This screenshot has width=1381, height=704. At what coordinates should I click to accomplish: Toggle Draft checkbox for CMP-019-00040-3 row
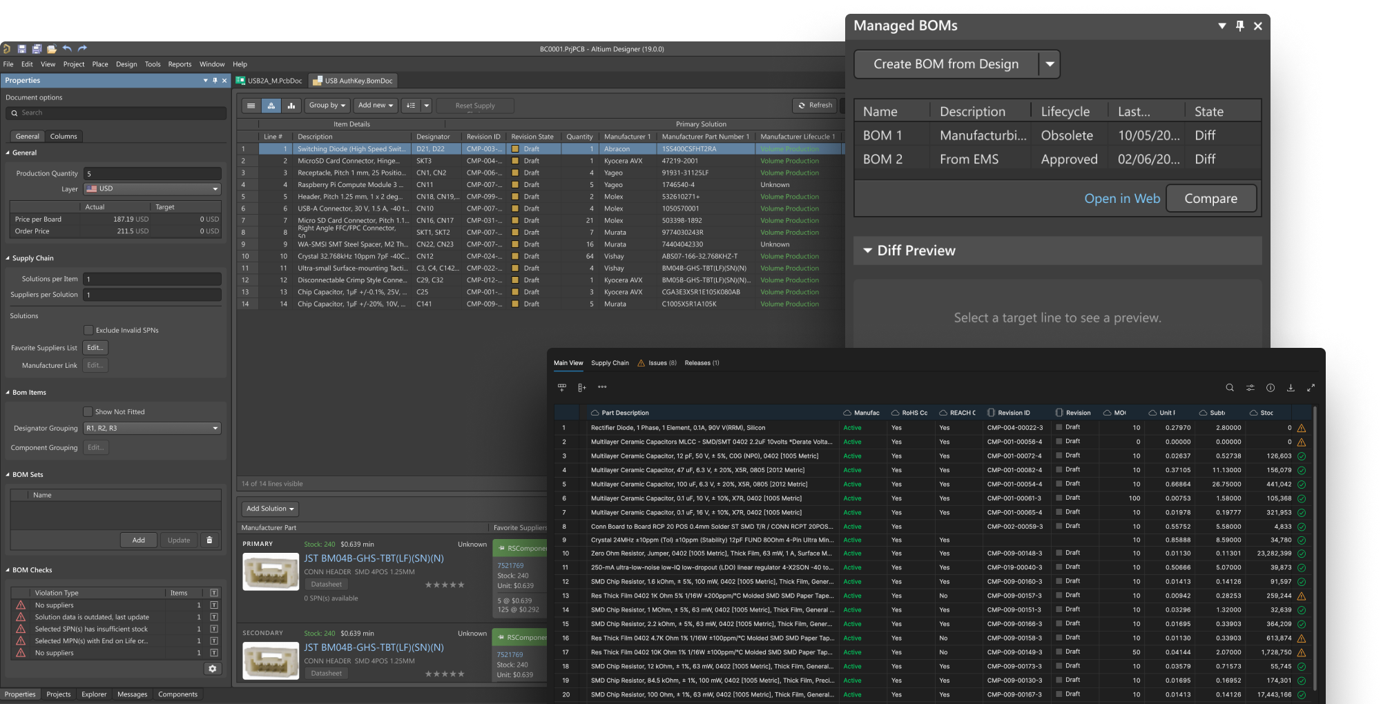[x=1059, y=567]
